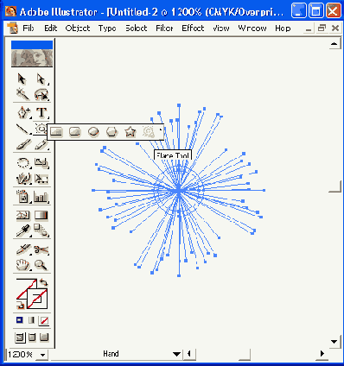344x366 pixels.
Task: Select the Magic Wand tool
Action: (22, 94)
